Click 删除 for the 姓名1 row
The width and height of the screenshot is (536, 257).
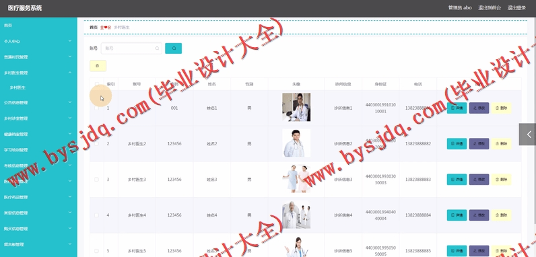501,108
